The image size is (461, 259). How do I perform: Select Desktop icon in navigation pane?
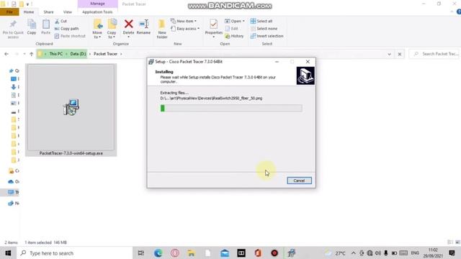coord(14,79)
